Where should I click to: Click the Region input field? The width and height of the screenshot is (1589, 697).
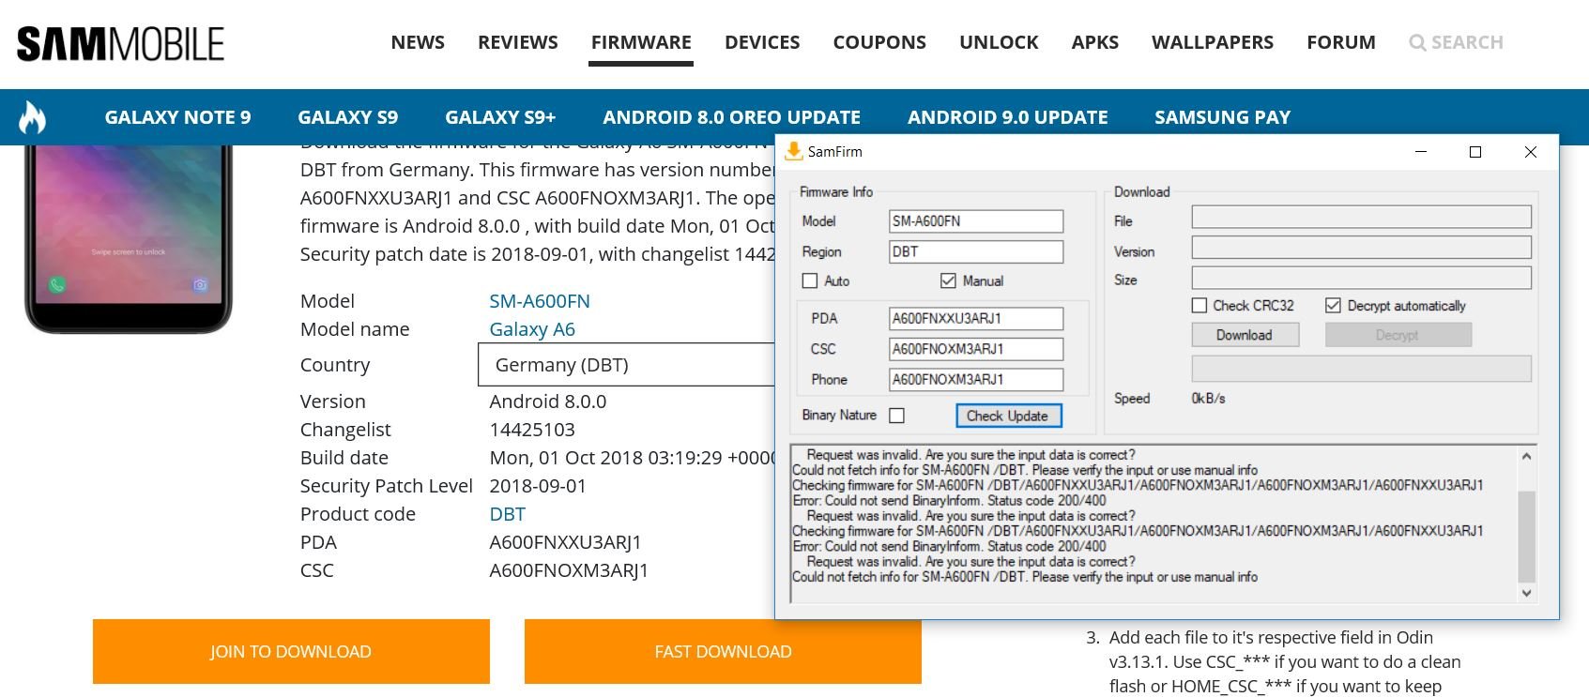(976, 251)
